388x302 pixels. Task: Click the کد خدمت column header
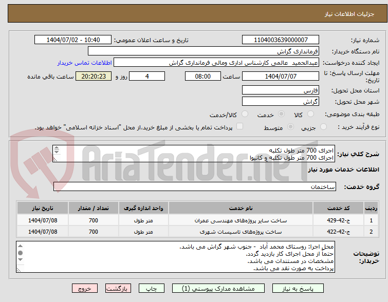338,208
